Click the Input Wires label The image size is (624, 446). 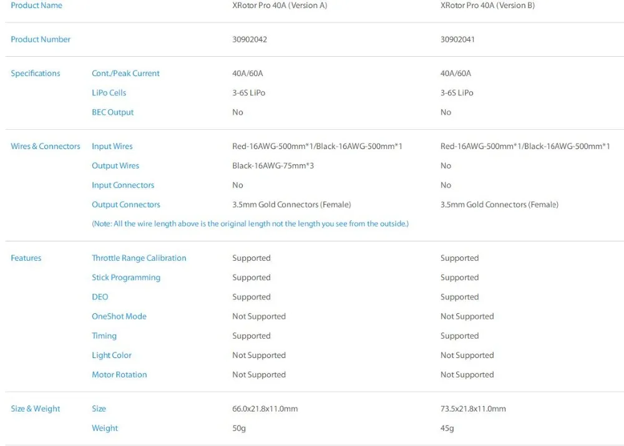point(112,147)
